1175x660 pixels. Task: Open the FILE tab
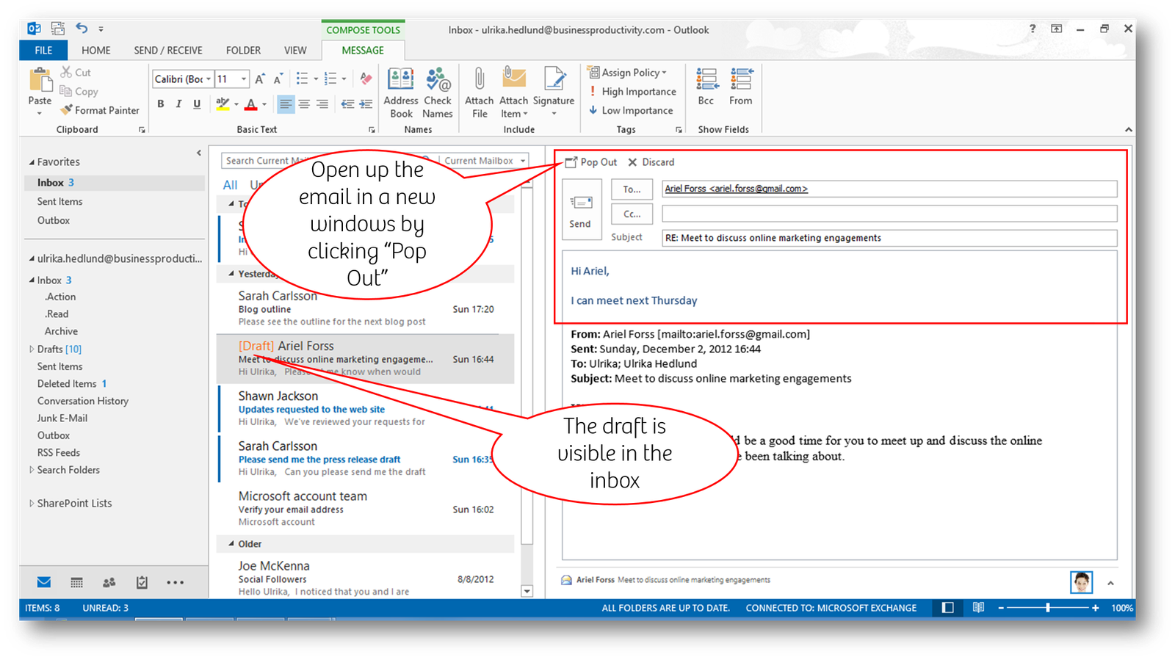[x=43, y=50]
